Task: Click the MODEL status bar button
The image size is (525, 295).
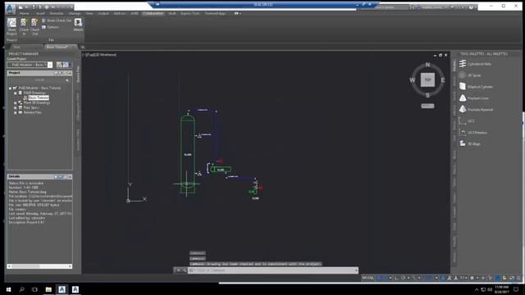Action: [x=368, y=278]
